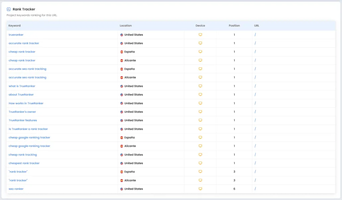Click US flag in 'accurate rank tracker' row

point(122,43)
